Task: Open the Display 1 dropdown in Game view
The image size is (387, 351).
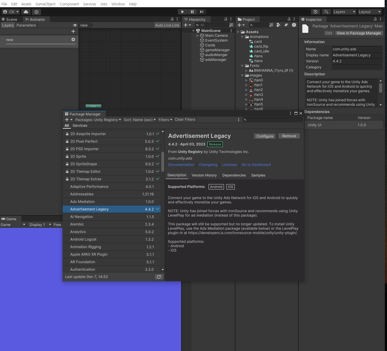Action: (x=39, y=225)
